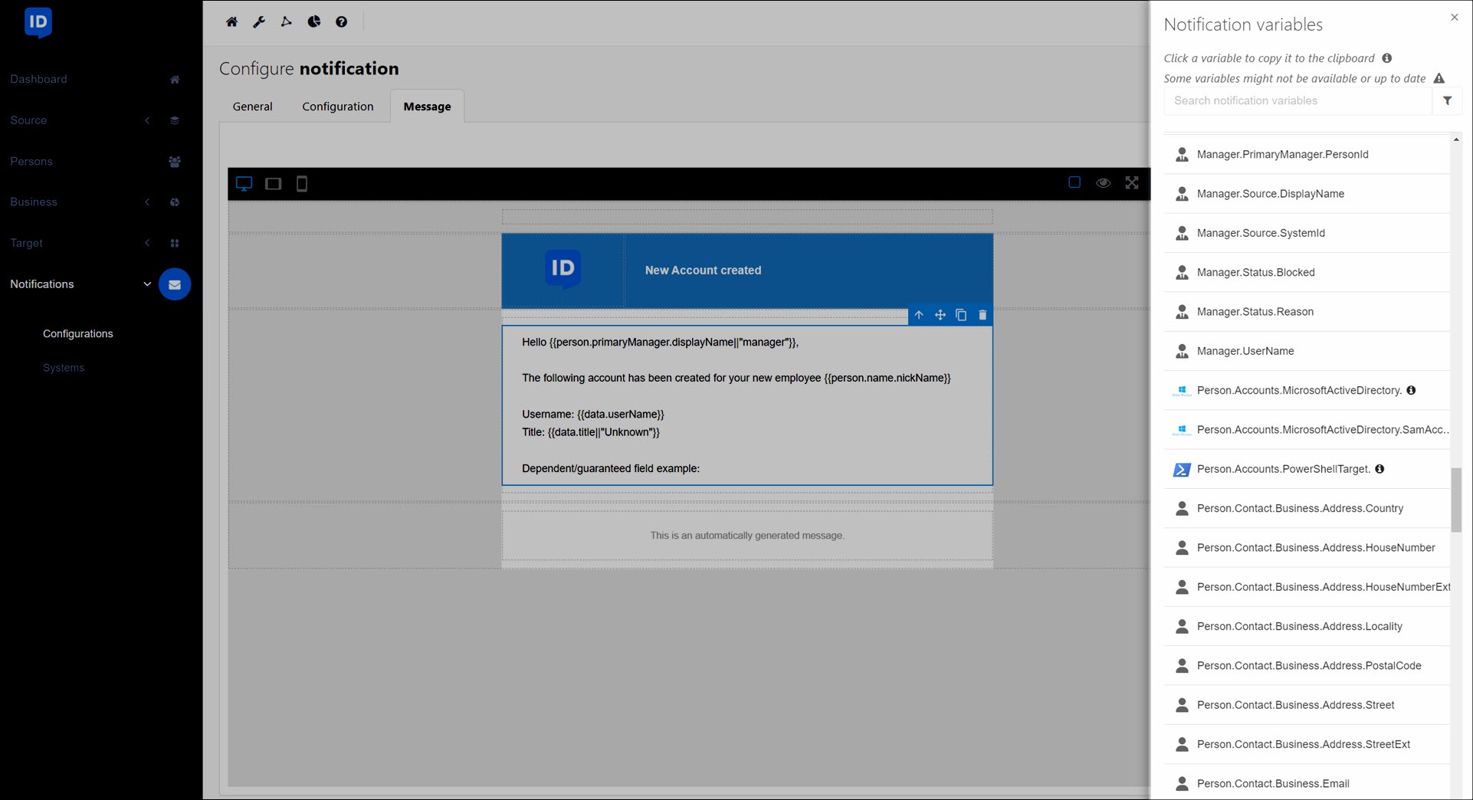Toggle component outline square icon
The width and height of the screenshot is (1473, 800).
coord(1074,182)
